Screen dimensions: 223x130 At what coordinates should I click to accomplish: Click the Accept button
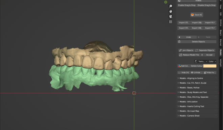[209, 55]
